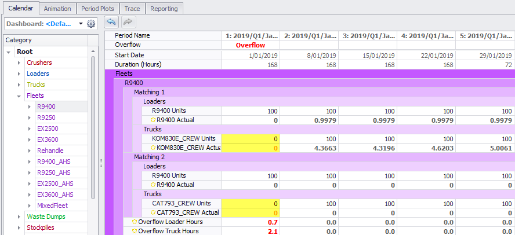Open the Dashboard dropdown

79,24
